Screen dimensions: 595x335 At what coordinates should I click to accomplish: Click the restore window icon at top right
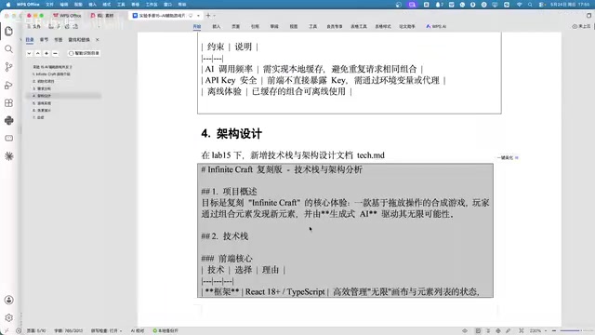588,16
